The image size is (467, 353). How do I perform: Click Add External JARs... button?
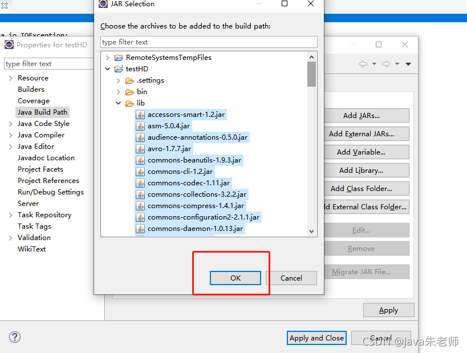(x=366, y=134)
